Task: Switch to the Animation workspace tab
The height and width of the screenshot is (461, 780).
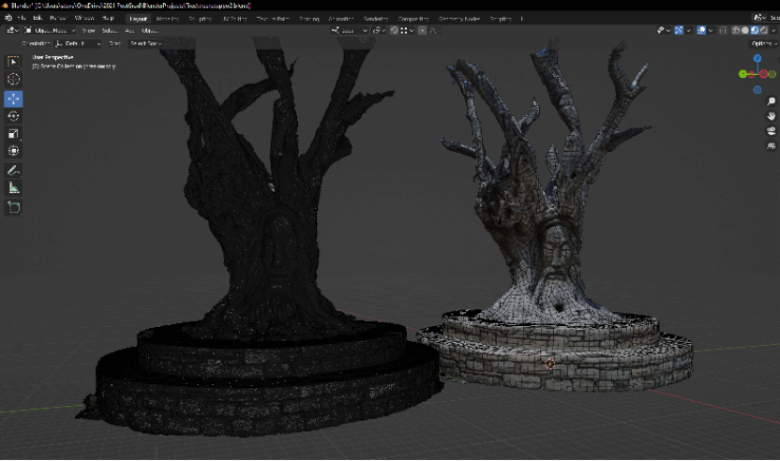Action: 340,19
